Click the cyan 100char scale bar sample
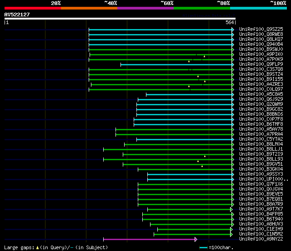The height and width of the screenshot is (251, 291). [203, 248]
